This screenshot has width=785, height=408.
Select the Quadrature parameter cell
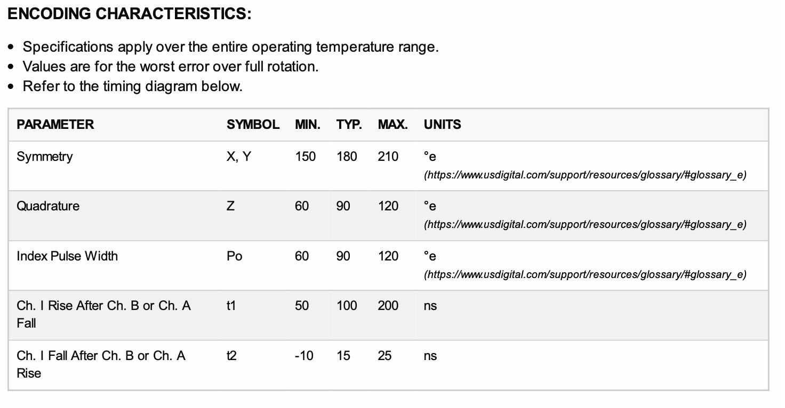click(48, 206)
